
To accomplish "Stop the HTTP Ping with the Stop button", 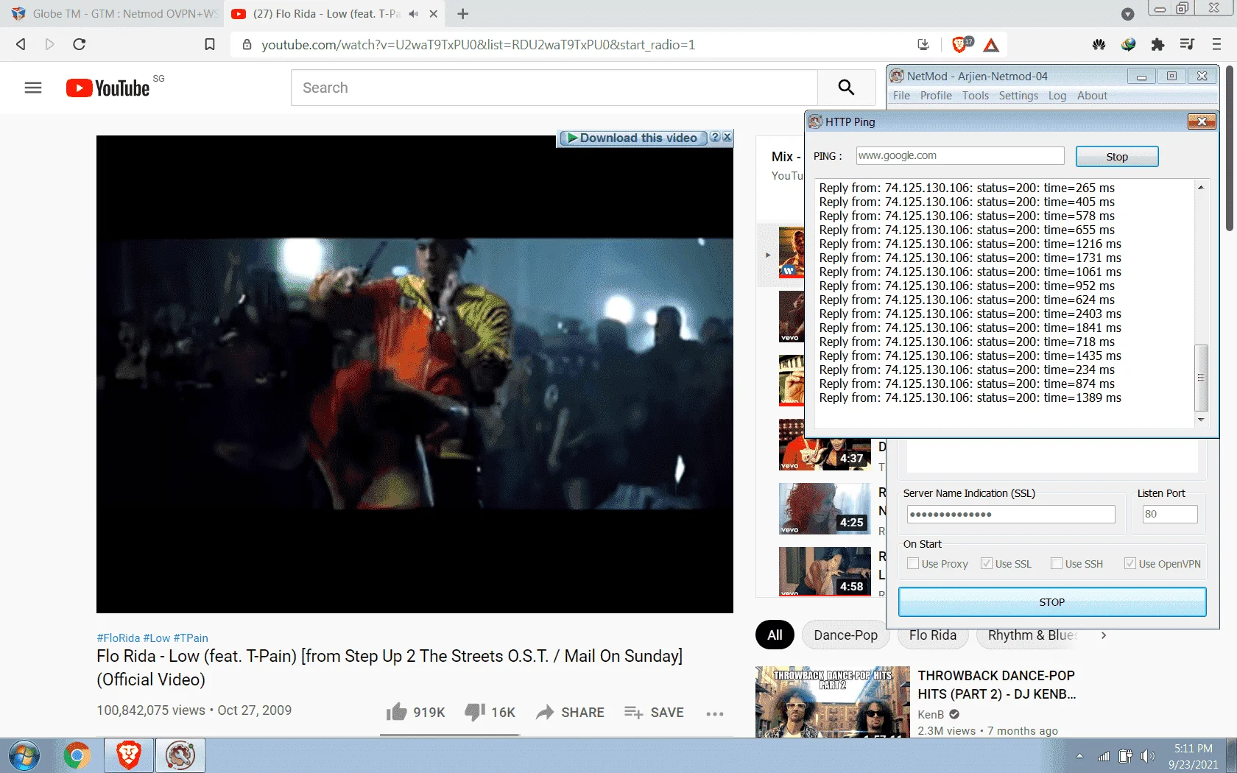I will click(x=1117, y=157).
